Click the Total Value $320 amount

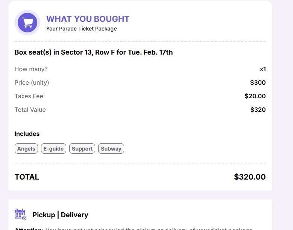258,110
